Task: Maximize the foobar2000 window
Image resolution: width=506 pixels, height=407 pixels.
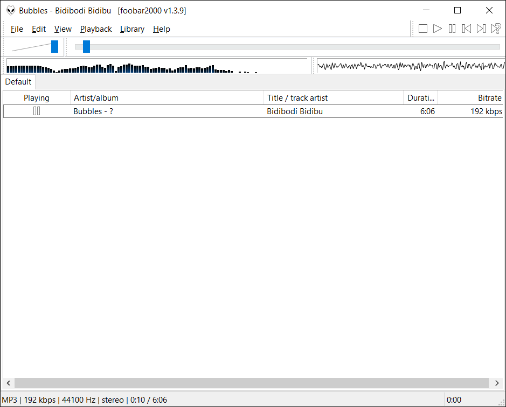Action: coord(458,10)
